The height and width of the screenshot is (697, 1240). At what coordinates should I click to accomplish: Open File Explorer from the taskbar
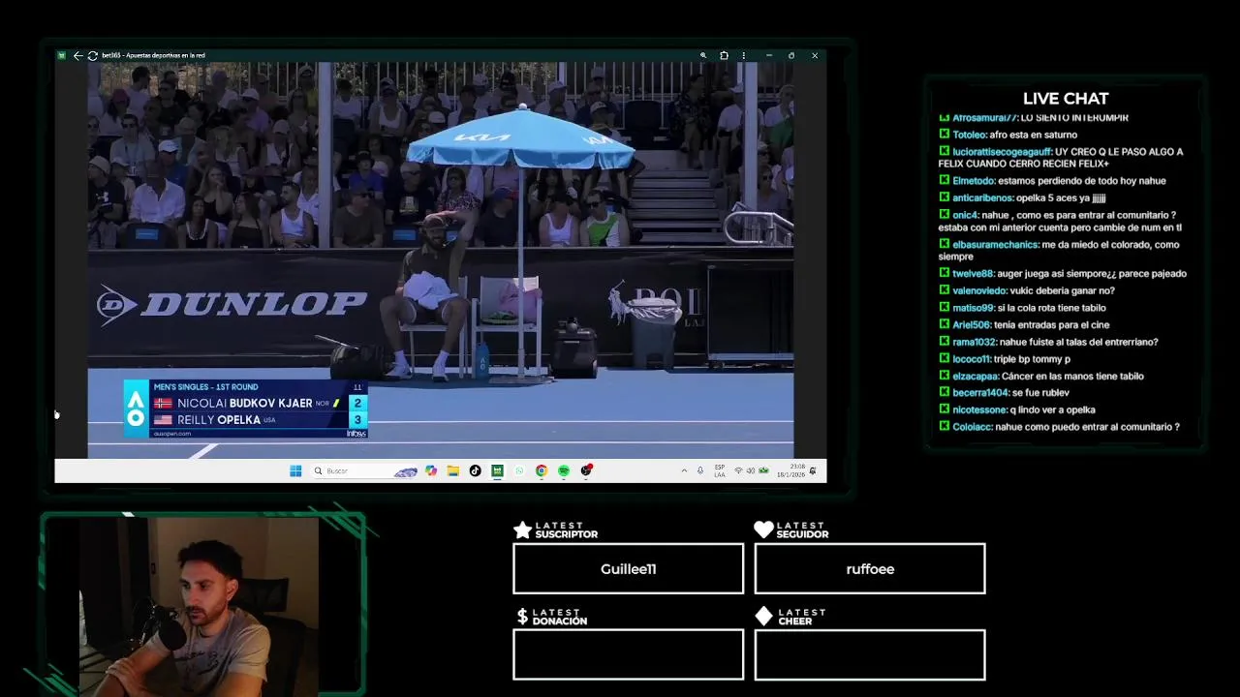[452, 470]
